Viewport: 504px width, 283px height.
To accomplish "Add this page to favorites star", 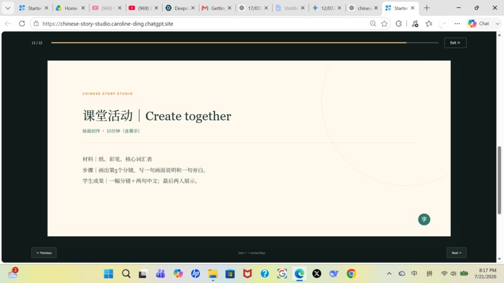I will [x=385, y=24].
